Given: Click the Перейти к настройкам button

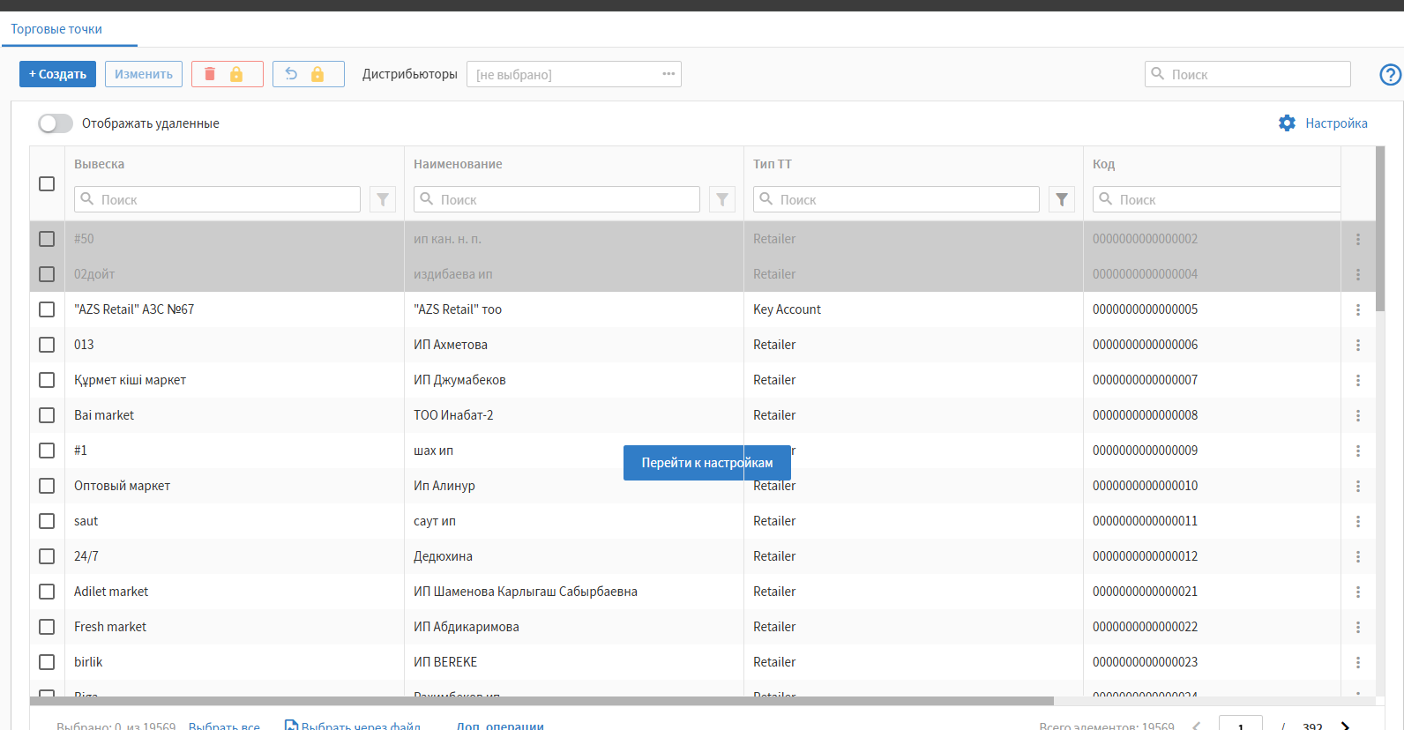Looking at the screenshot, I should 707,463.
